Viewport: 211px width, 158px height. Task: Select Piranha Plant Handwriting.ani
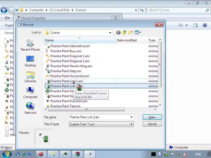coord(71,66)
